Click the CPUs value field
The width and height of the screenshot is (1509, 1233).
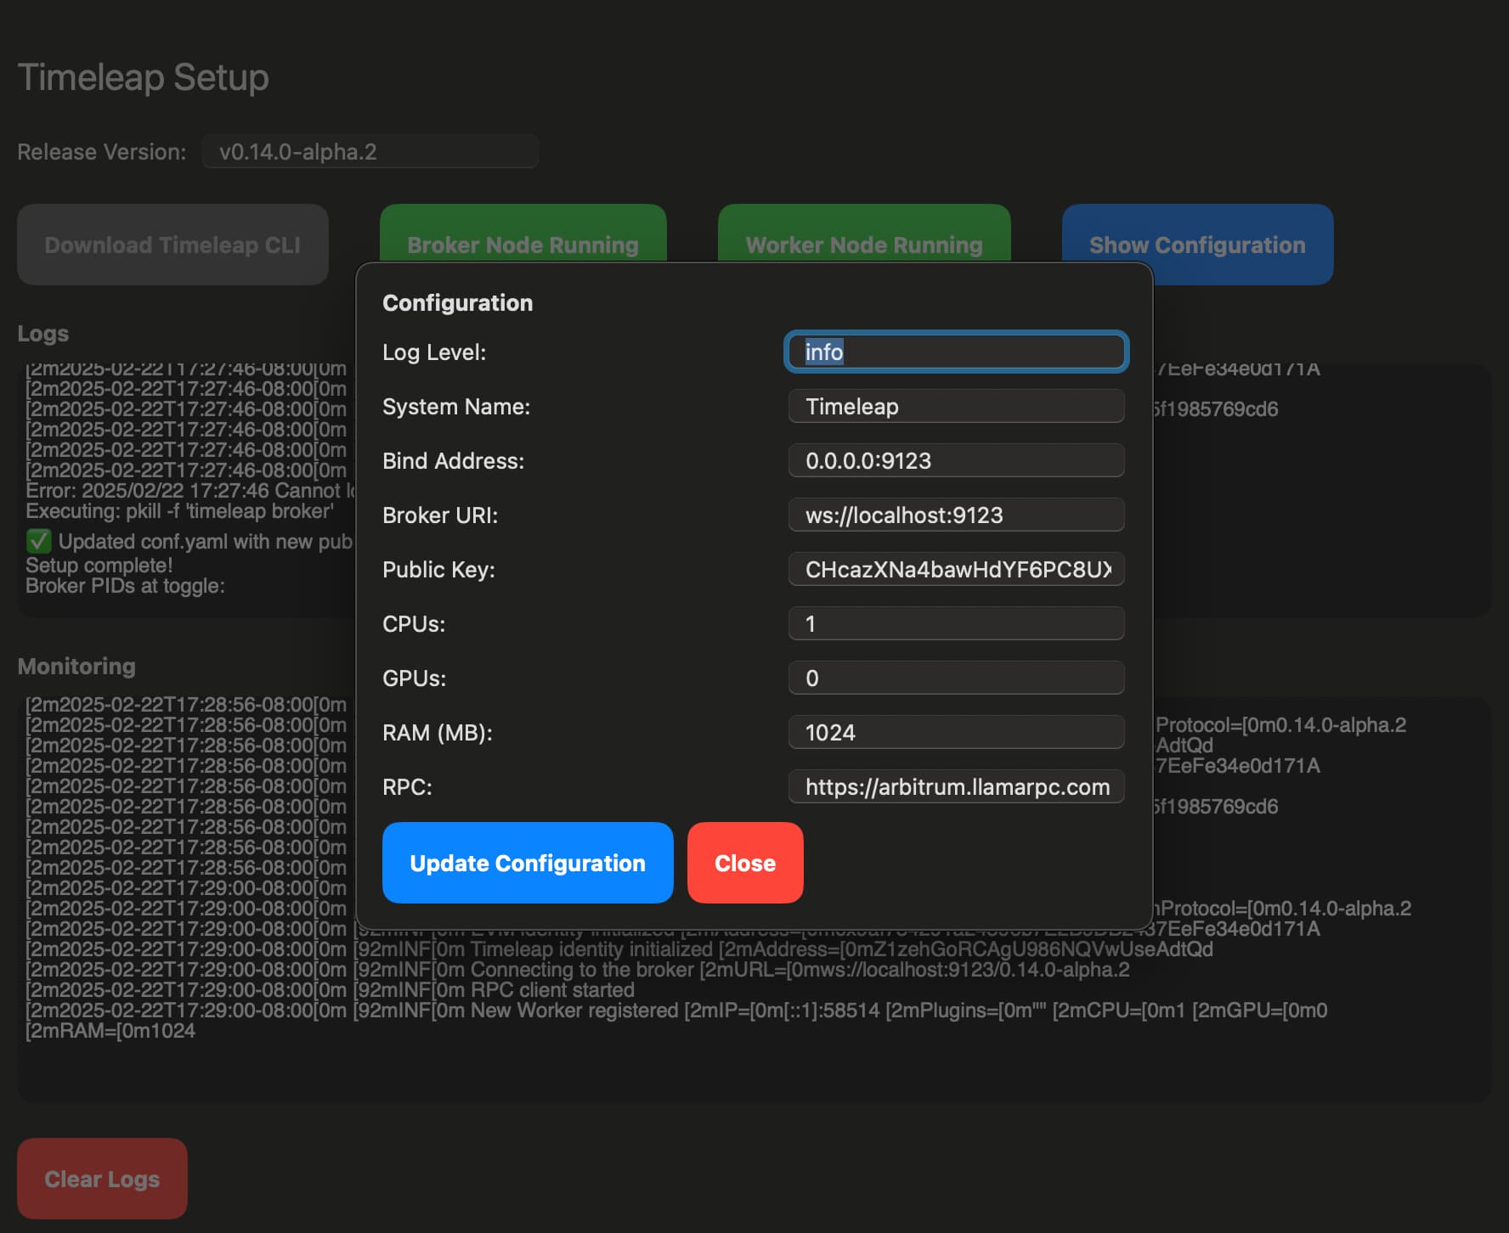click(956, 623)
